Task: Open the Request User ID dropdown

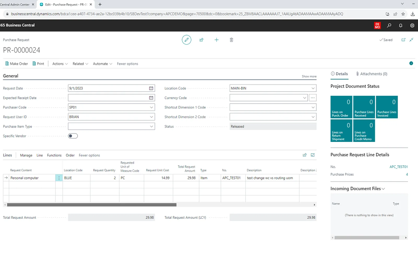Action: pos(151,117)
